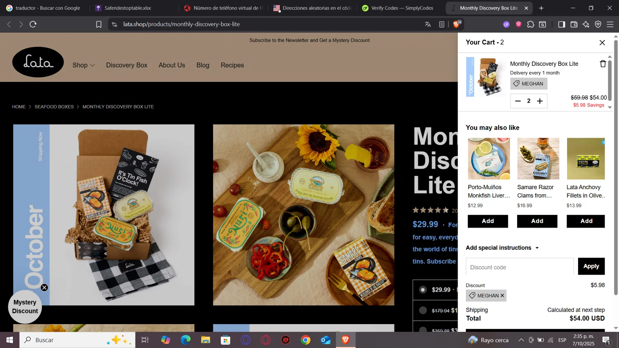Click the newsletter Mystery Discount banner
Viewport: 619px width, 348px height.
point(309,40)
